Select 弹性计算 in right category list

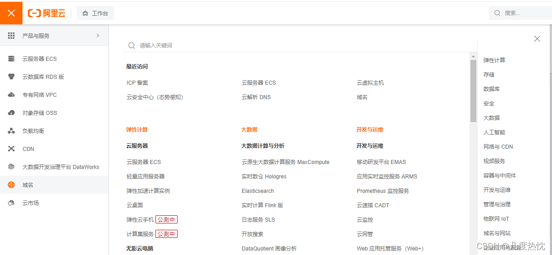[x=494, y=60]
